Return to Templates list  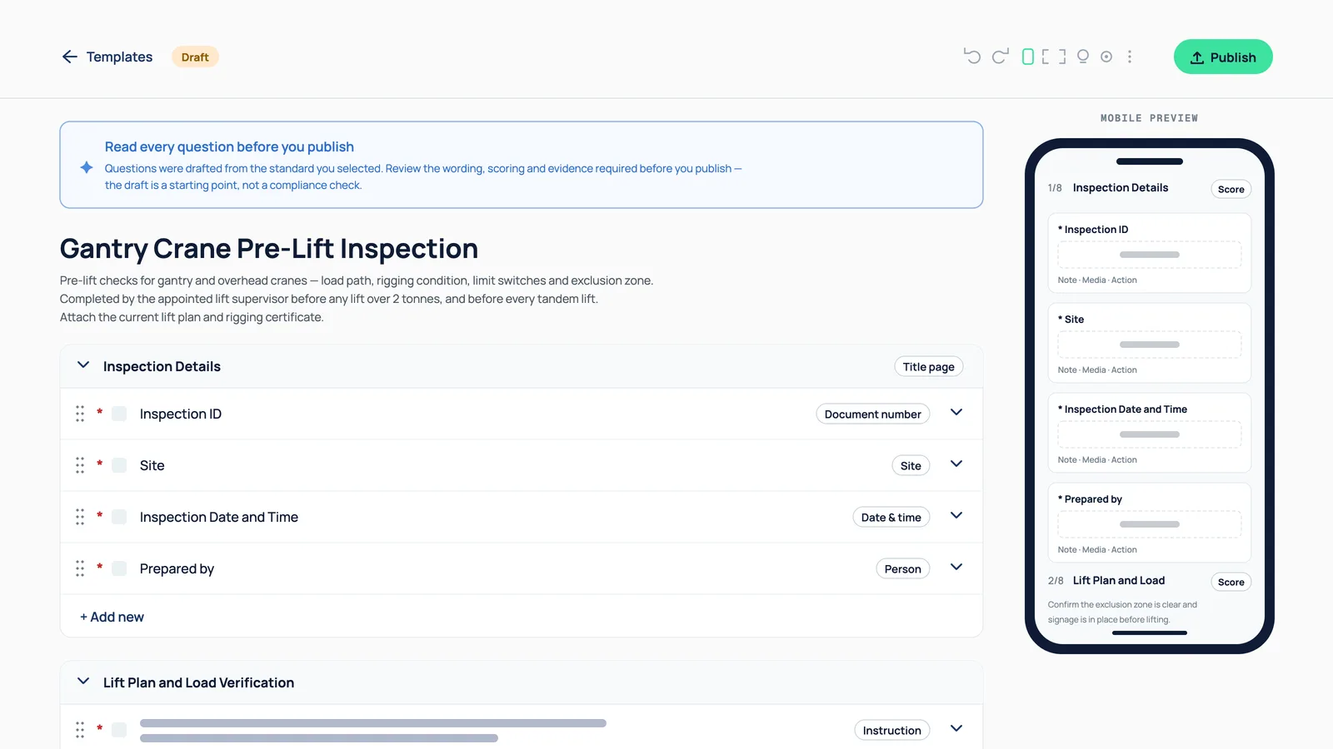[119, 57]
